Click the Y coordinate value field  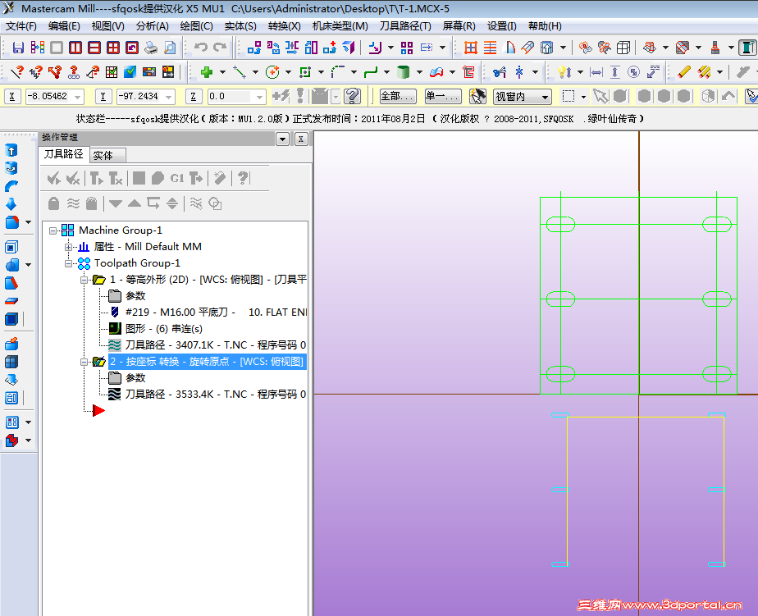tap(139, 97)
